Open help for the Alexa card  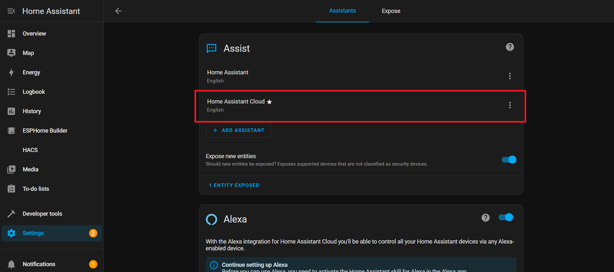[486, 218]
